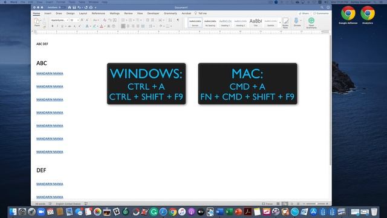This screenshot has height=218, width=387.
Task: Toggle superscript formatting
Action: tap(79, 26)
